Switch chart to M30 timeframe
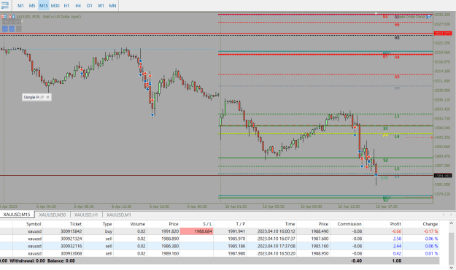 pyautogui.click(x=55, y=6)
